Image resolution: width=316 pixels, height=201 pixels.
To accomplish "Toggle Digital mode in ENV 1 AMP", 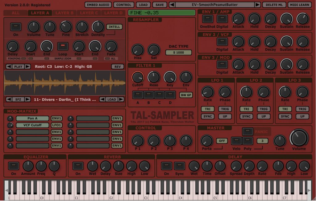I will tap(222, 19).
